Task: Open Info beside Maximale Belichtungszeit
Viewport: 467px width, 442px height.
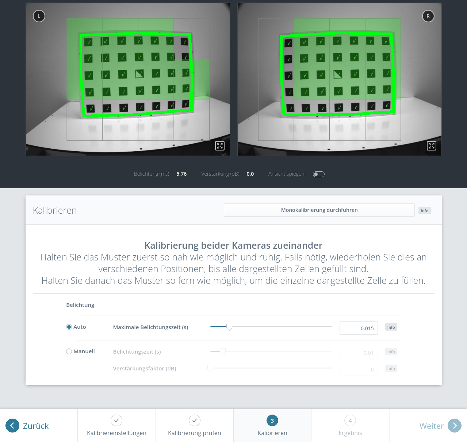Action: tap(391, 327)
